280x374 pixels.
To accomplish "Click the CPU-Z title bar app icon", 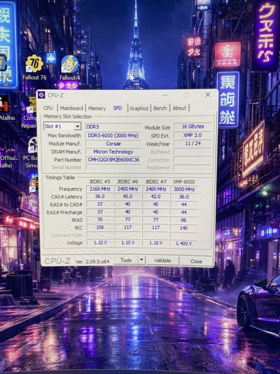I will tap(42, 95).
